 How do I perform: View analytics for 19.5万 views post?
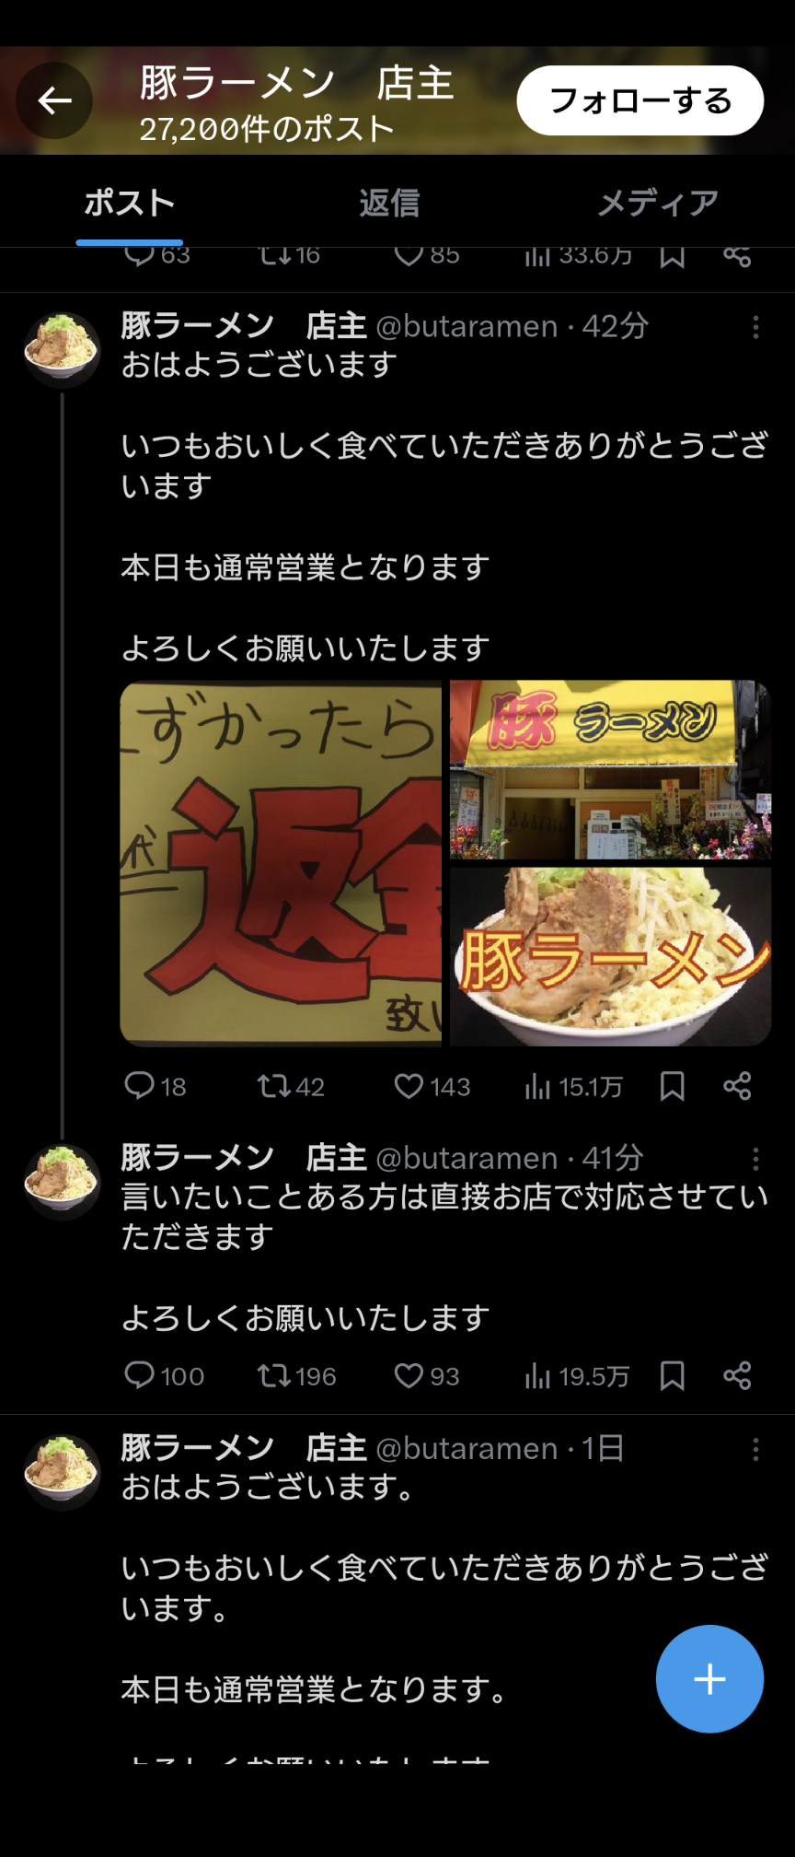[x=576, y=1376]
